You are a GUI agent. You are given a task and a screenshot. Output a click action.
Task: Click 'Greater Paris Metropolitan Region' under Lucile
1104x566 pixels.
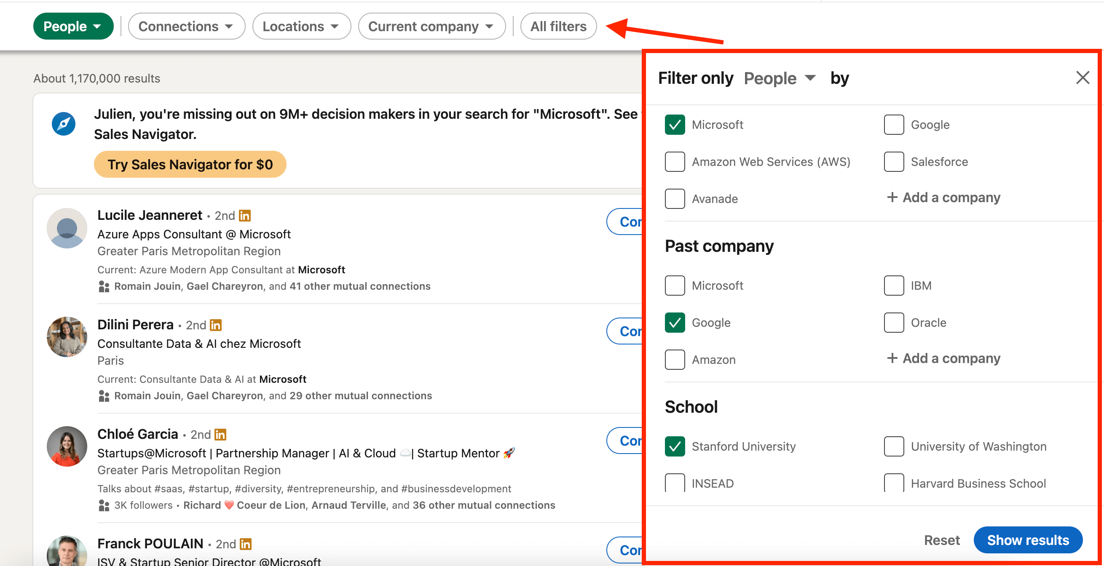pyautogui.click(x=189, y=251)
